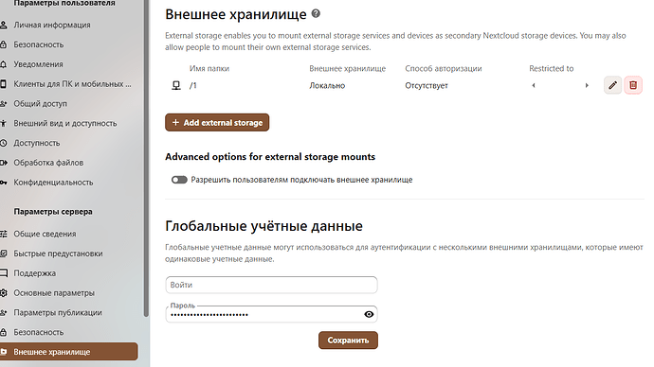
Task: Click clock icon beside Доступность
Action: click(x=4, y=143)
